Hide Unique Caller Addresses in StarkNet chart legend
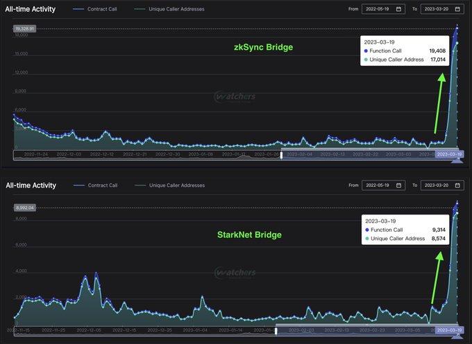The image size is (472, 344). coord(170,185)
